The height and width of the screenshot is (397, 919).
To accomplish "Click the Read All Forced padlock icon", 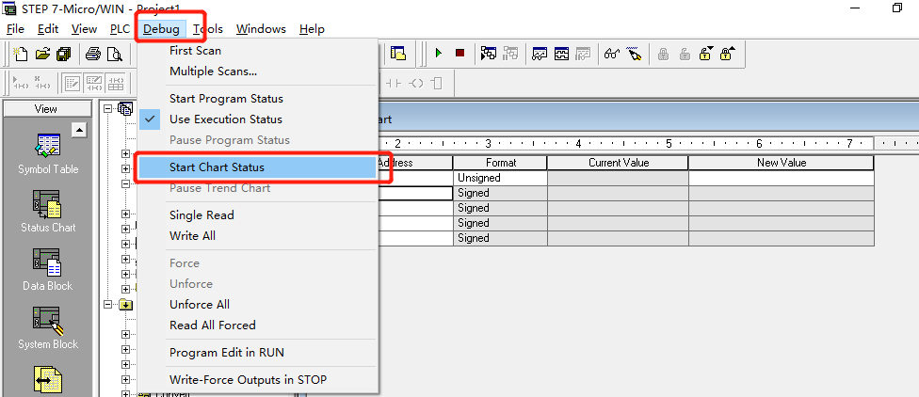I will click(727, 54).
